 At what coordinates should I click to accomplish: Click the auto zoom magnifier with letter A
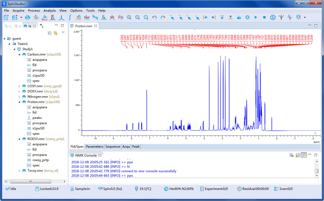click(129, 17)
